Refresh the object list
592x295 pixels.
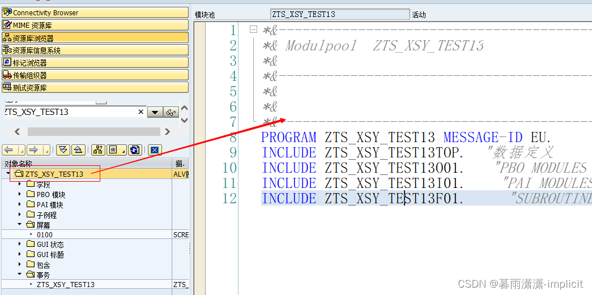pos(135,150)
